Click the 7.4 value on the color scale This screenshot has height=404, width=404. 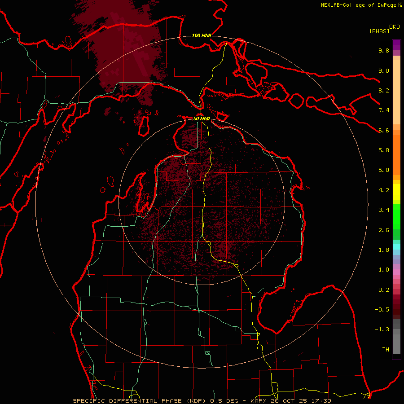coord(384,110)
